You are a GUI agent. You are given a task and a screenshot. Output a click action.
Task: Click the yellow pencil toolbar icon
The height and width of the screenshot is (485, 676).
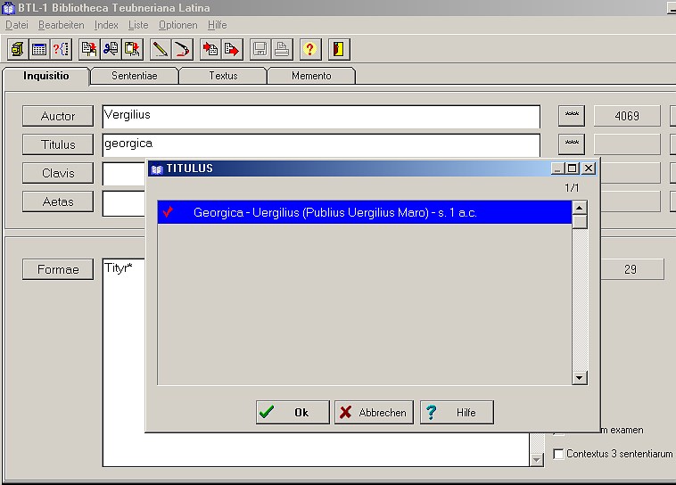161,49
